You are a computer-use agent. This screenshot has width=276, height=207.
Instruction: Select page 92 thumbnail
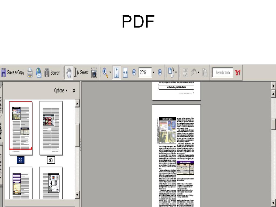pyautogui.click(x=21, y=128)
